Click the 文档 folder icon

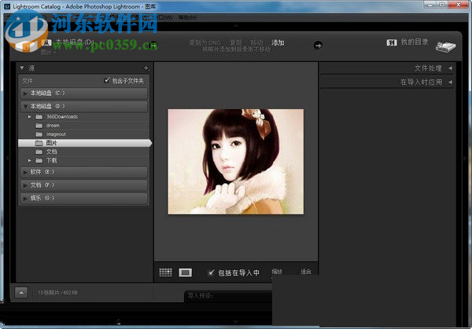(x=39, y=152)
